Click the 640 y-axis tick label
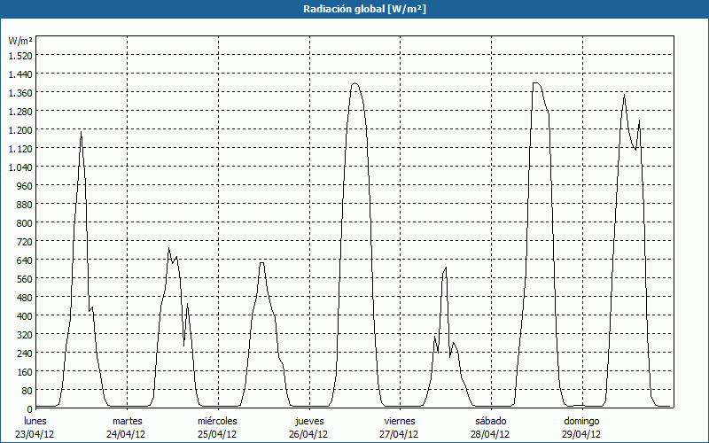The image size is (709, 443). coord(23,260)
